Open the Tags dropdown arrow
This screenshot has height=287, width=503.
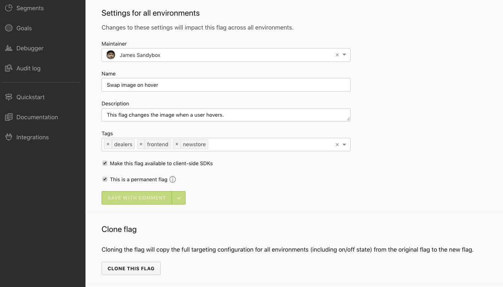click(x=344, y=145)
